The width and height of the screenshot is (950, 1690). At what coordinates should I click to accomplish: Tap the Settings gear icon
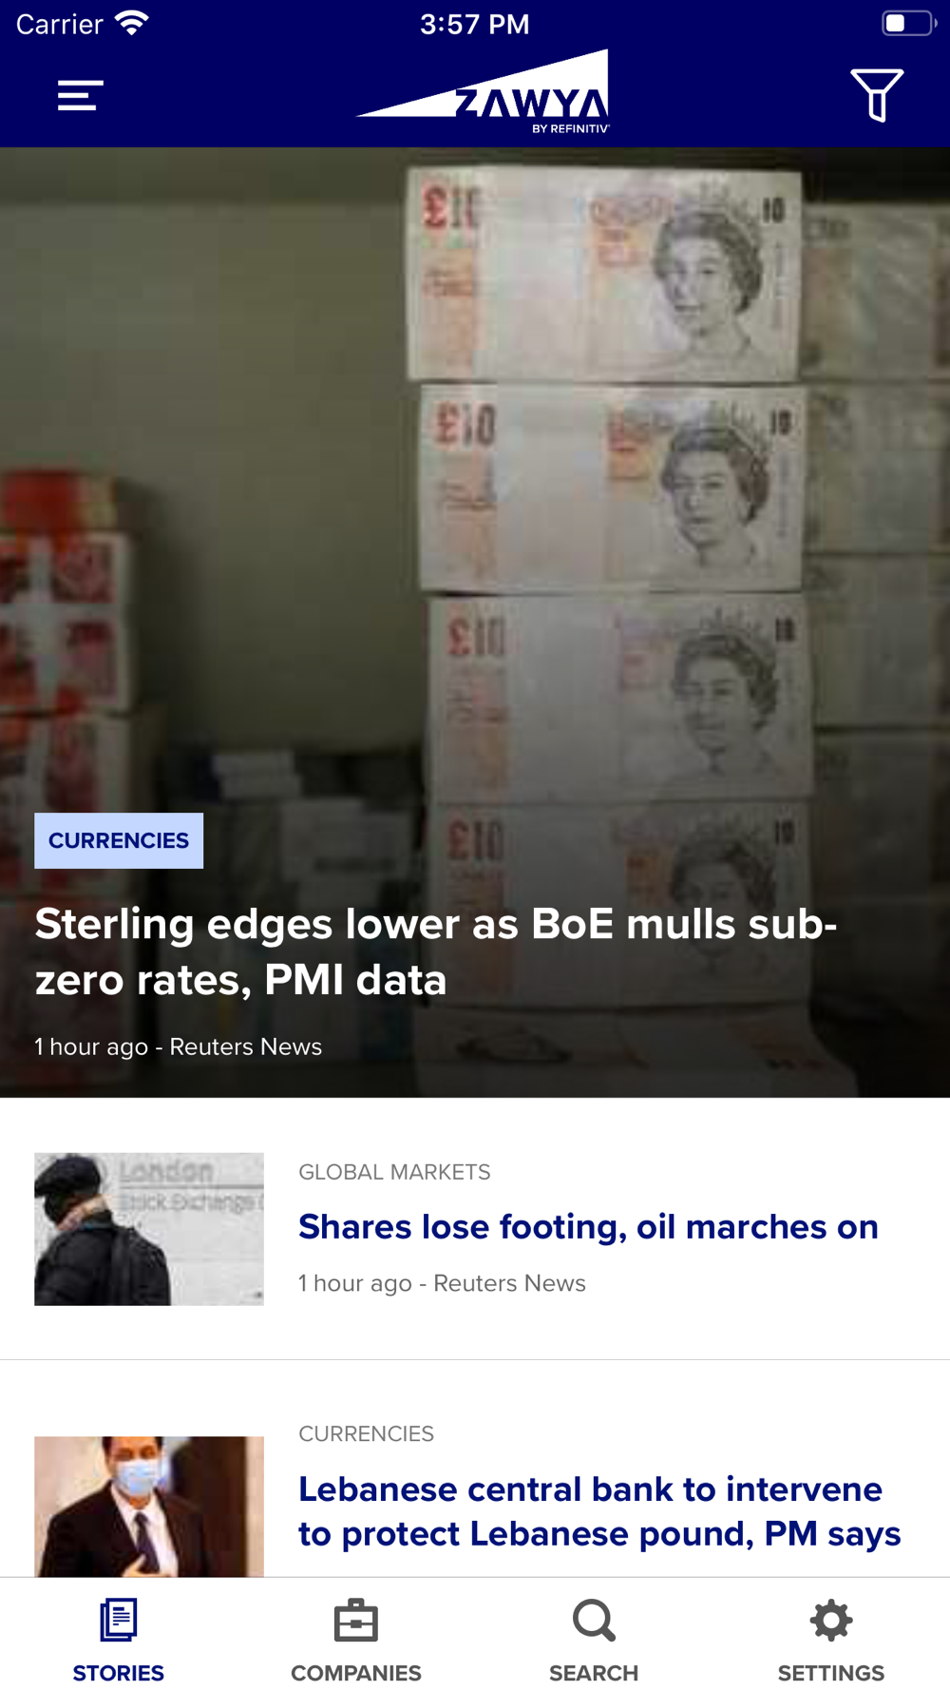tap(831, 1620)
